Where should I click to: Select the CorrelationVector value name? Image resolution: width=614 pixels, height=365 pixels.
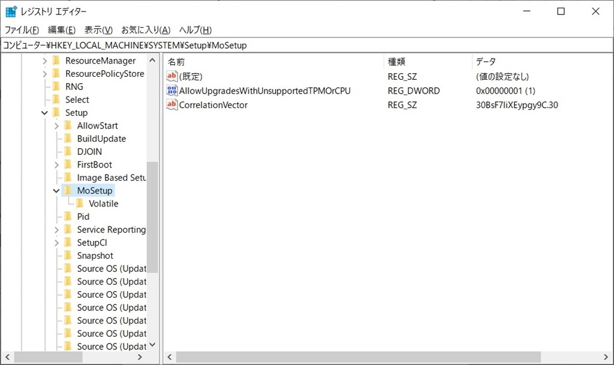coord(213,104)
